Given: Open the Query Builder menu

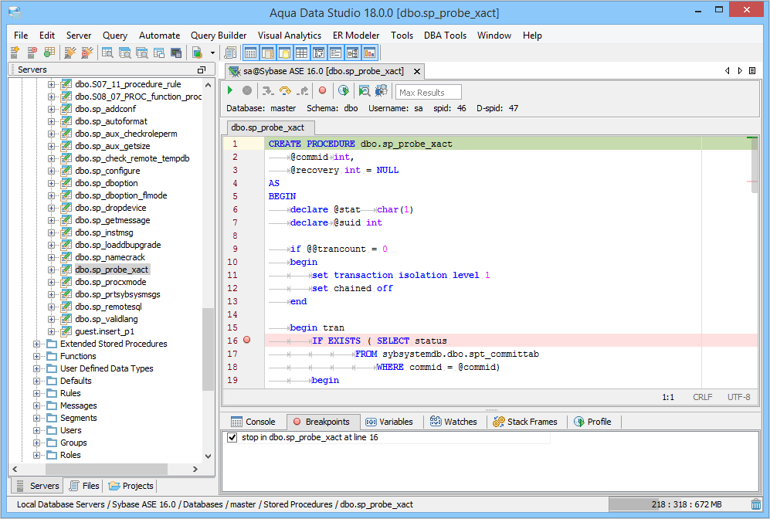Looking at the screenshot, I should click(x=219, y=36).
